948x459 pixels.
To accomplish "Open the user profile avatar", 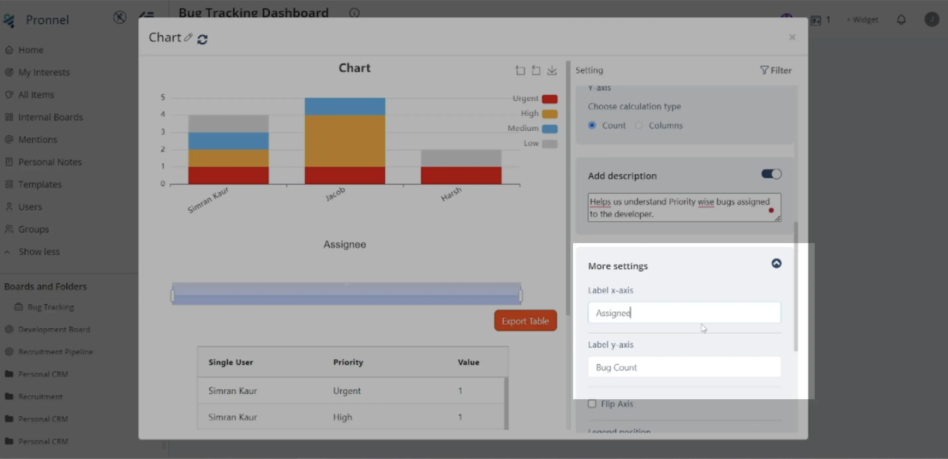I will click(x=931, y=20).
